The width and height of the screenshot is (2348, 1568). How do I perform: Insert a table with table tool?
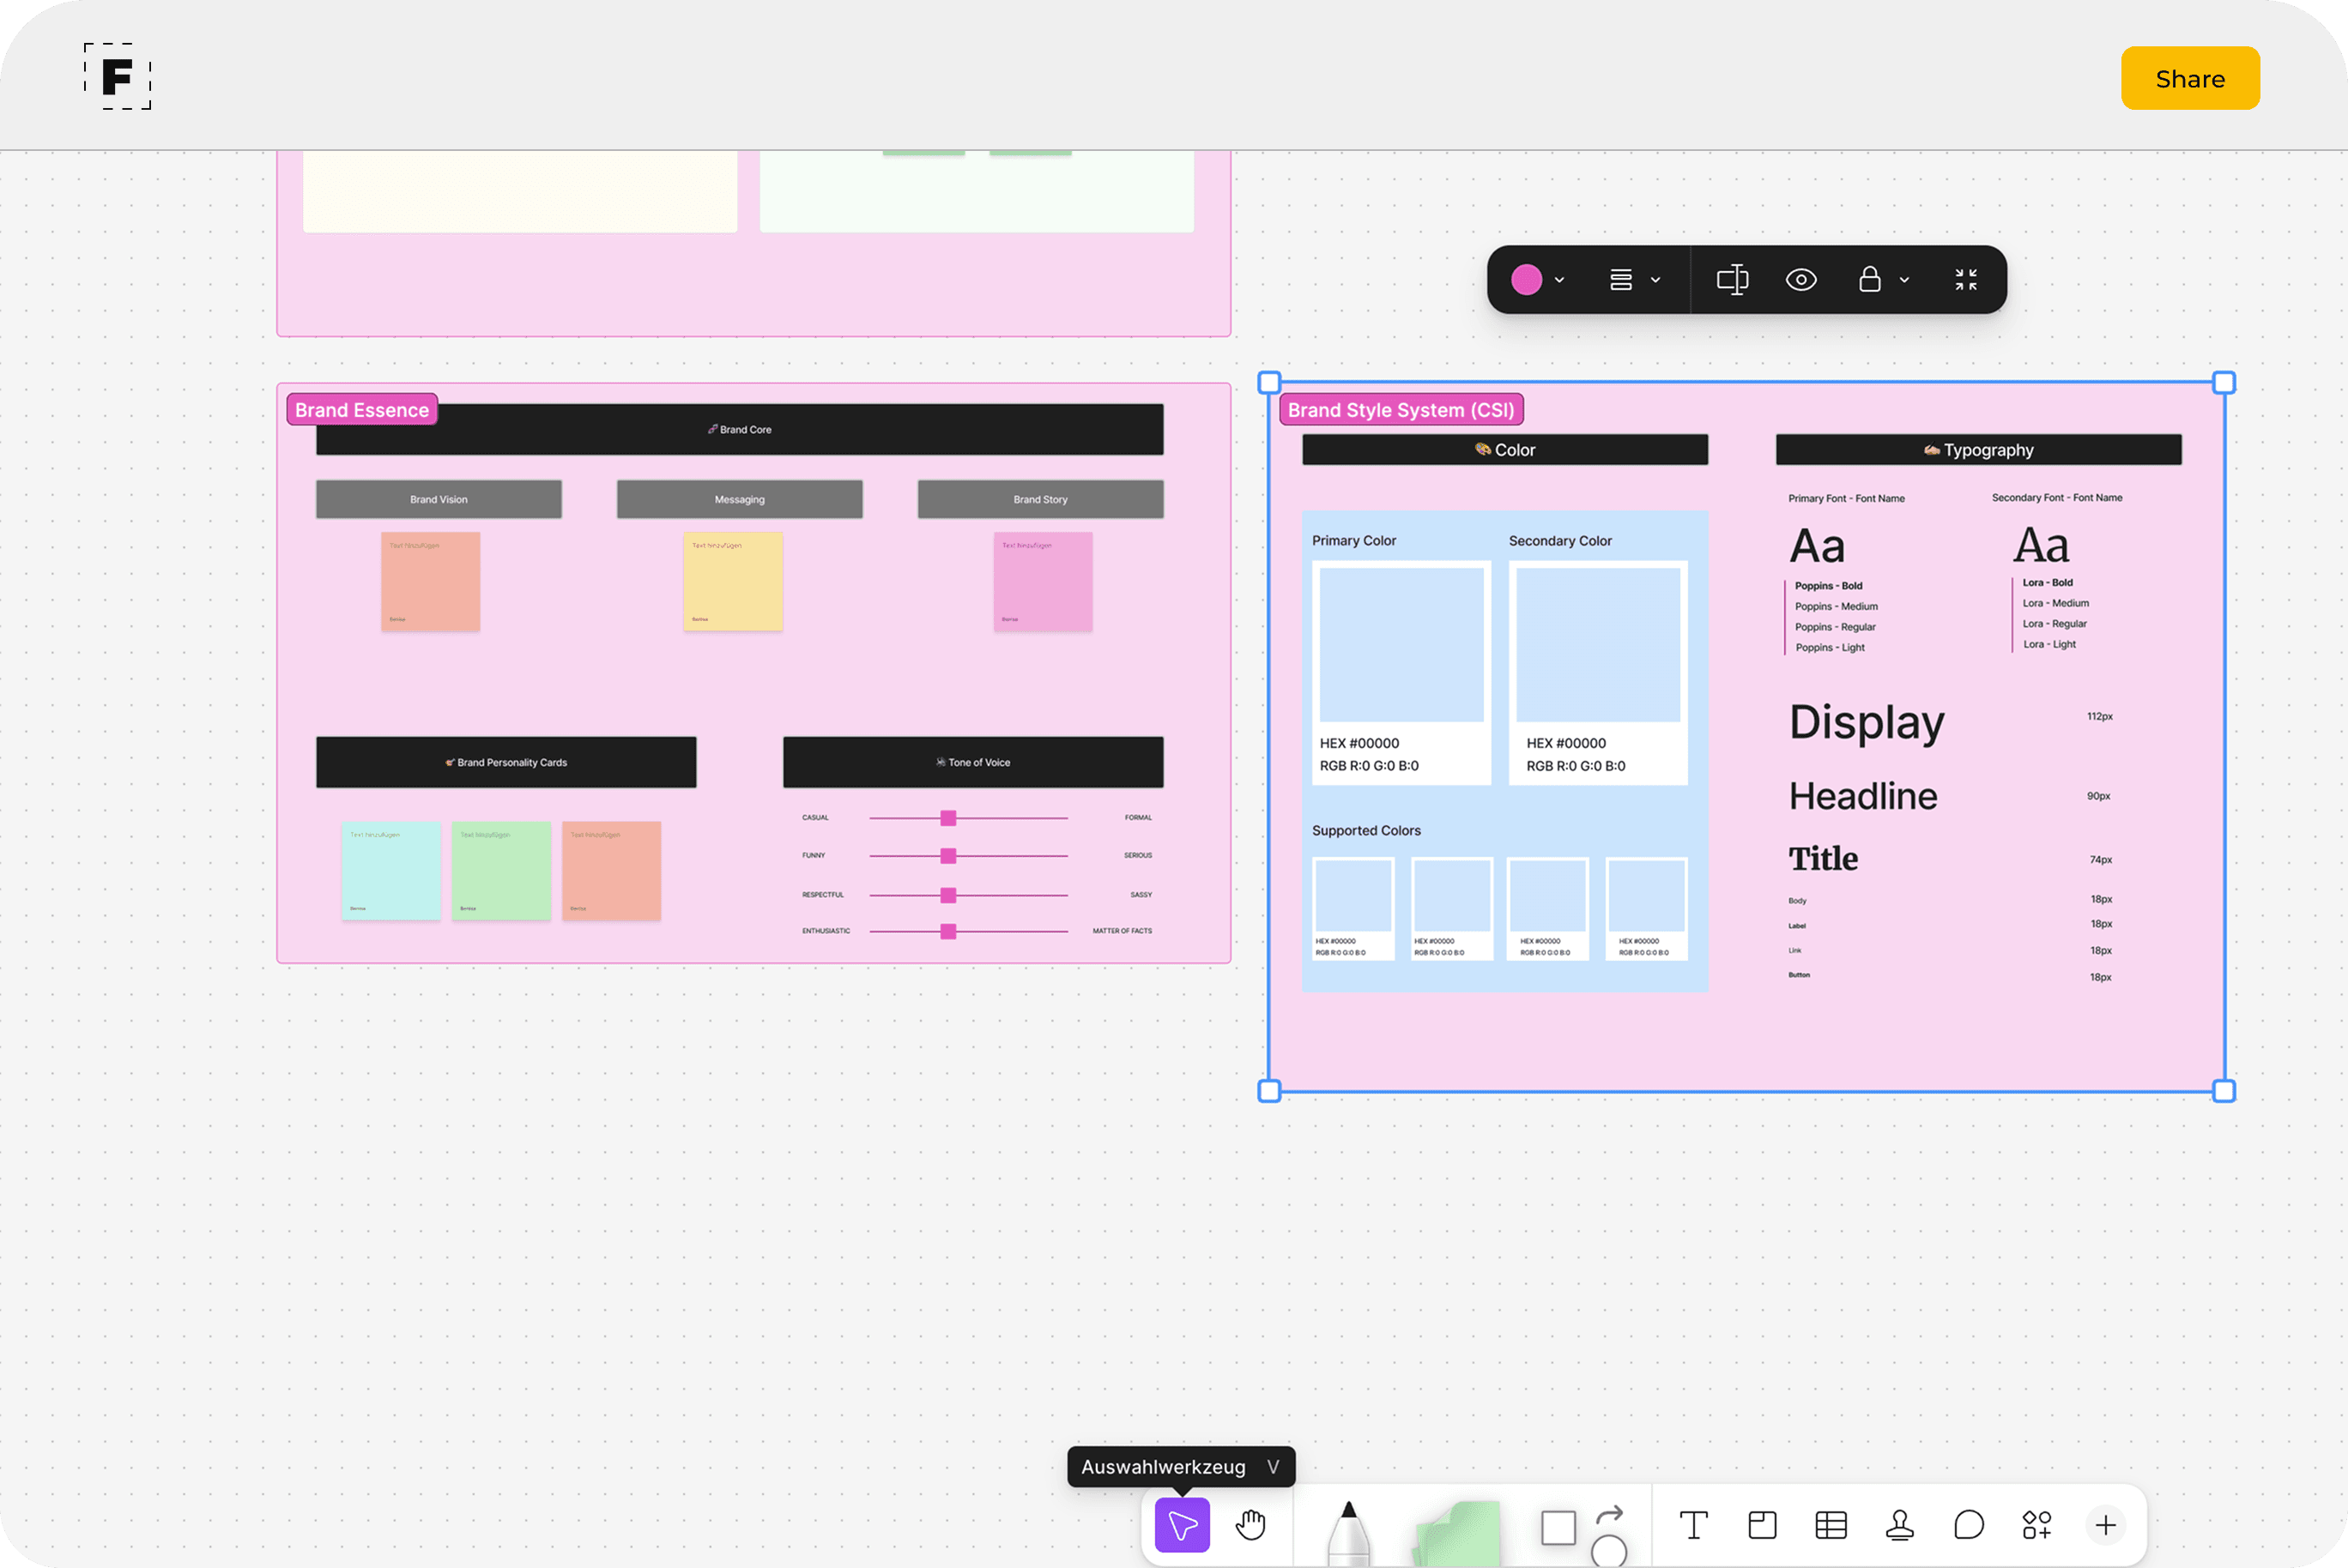pos(1831,1525)
